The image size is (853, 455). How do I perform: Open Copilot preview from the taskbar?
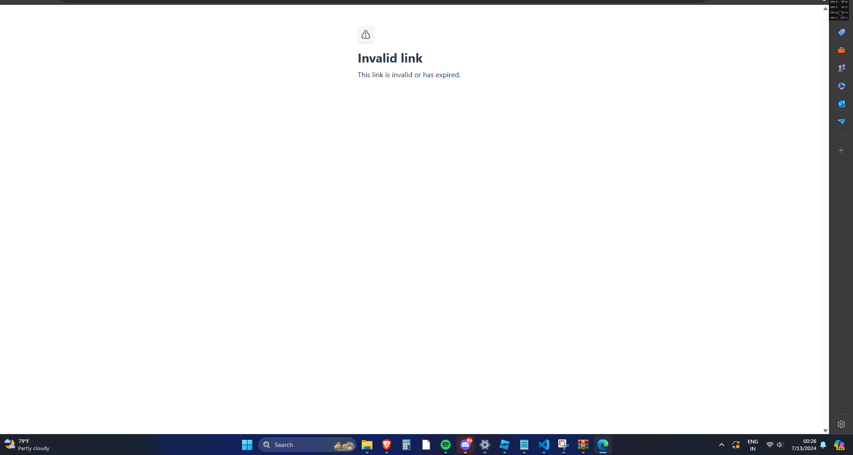[840, 445]
